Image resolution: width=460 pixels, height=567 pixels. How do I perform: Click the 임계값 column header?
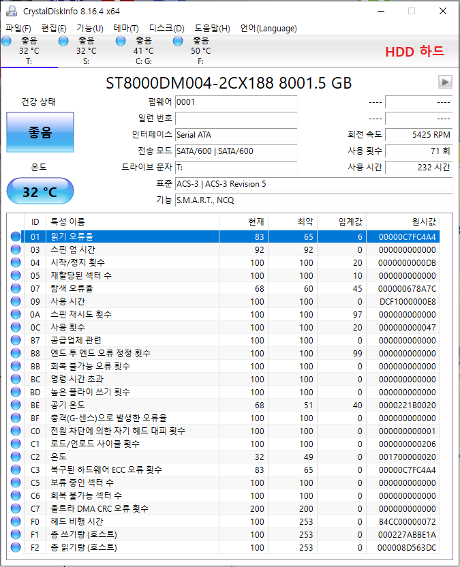pyautogui.click(x=341, y=221)
